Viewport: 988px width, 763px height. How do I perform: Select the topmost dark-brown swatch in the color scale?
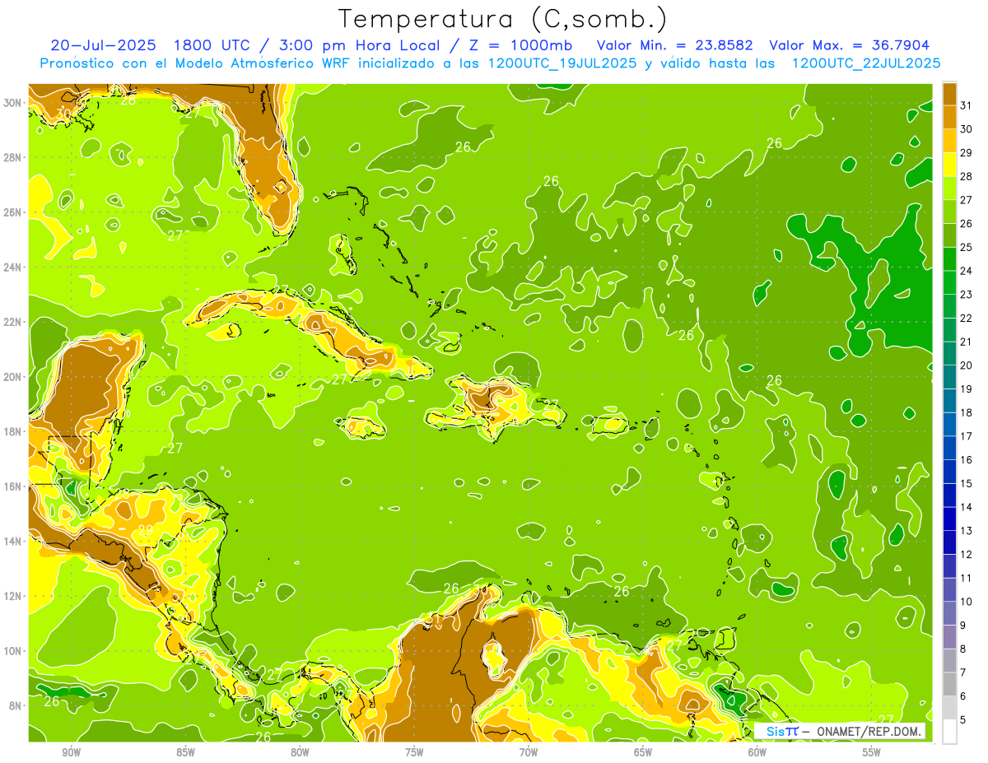[x=949, y=95]
